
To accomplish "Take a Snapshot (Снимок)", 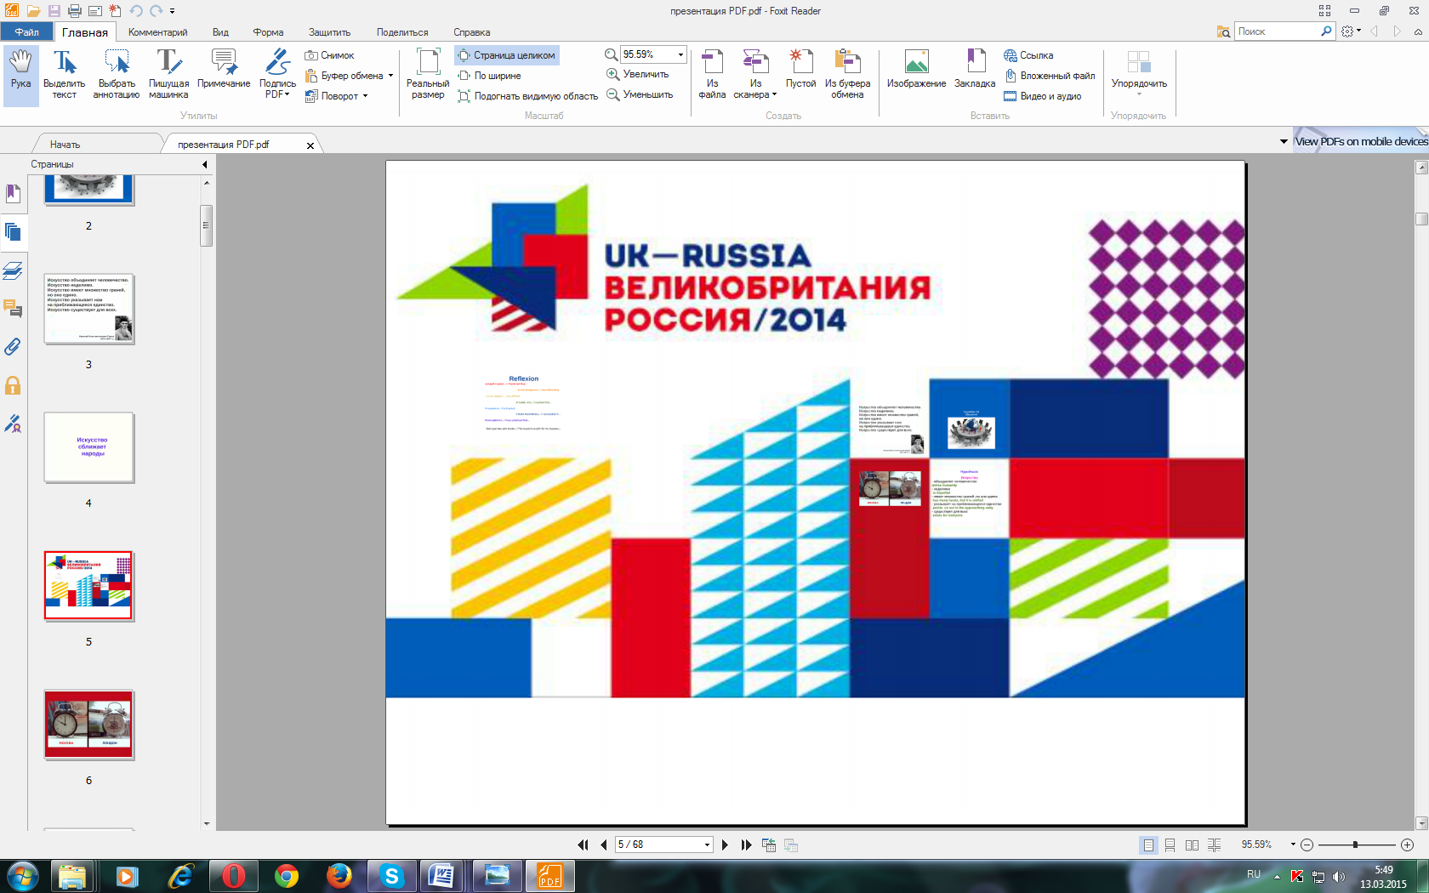I will [329, 55].
